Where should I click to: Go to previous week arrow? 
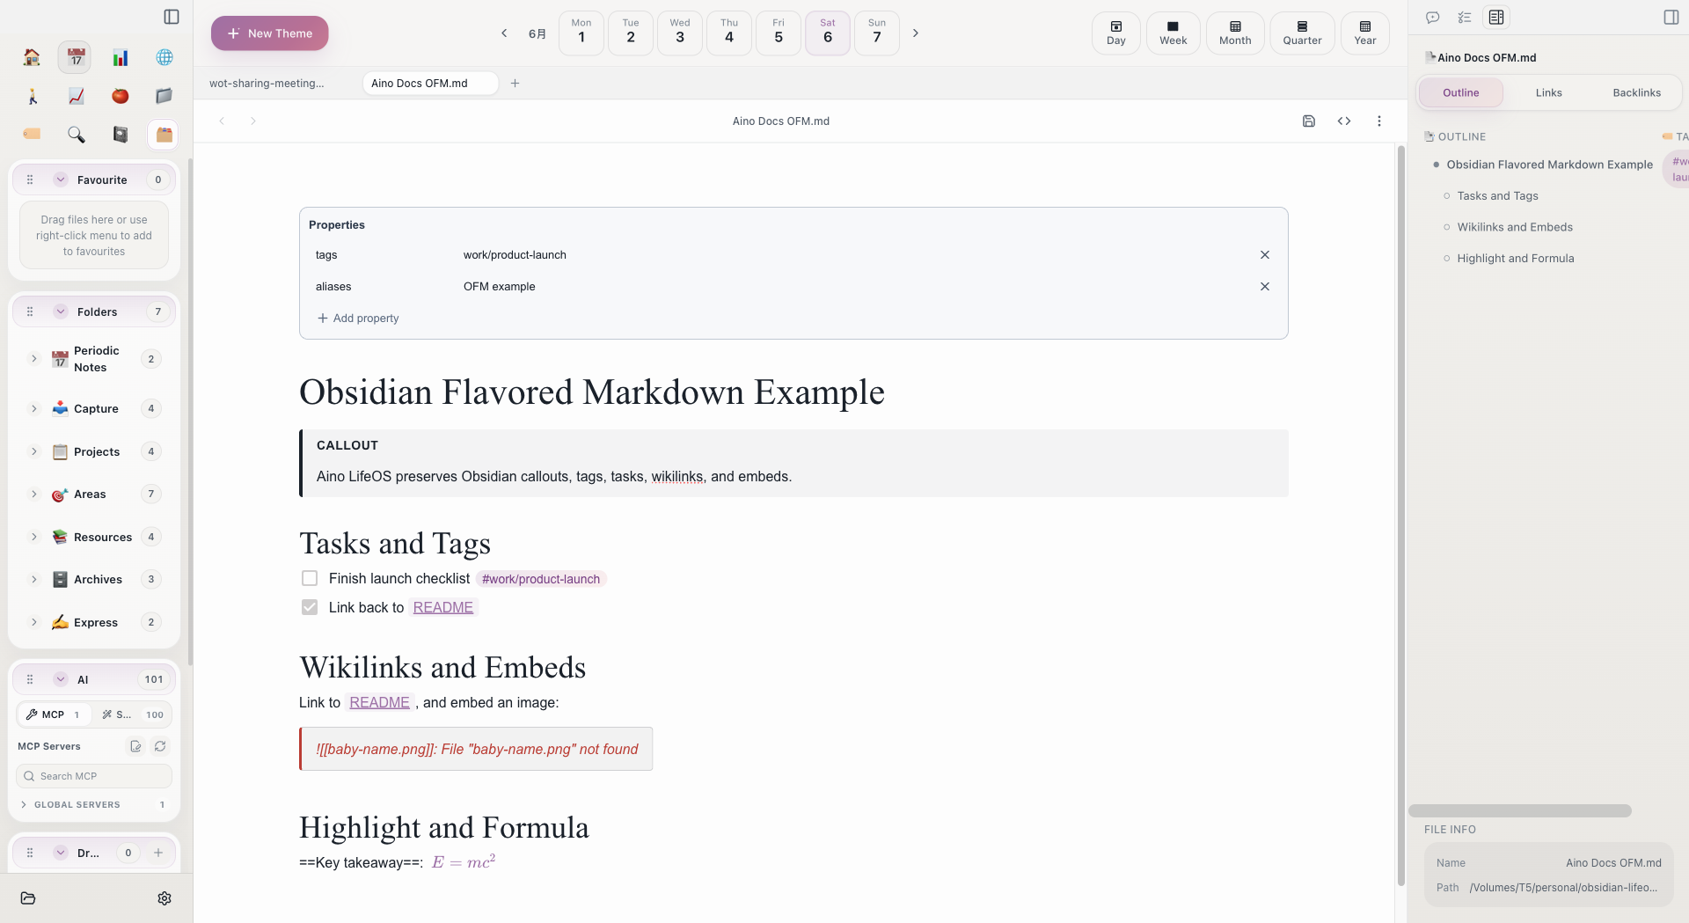tap(504, 33)
